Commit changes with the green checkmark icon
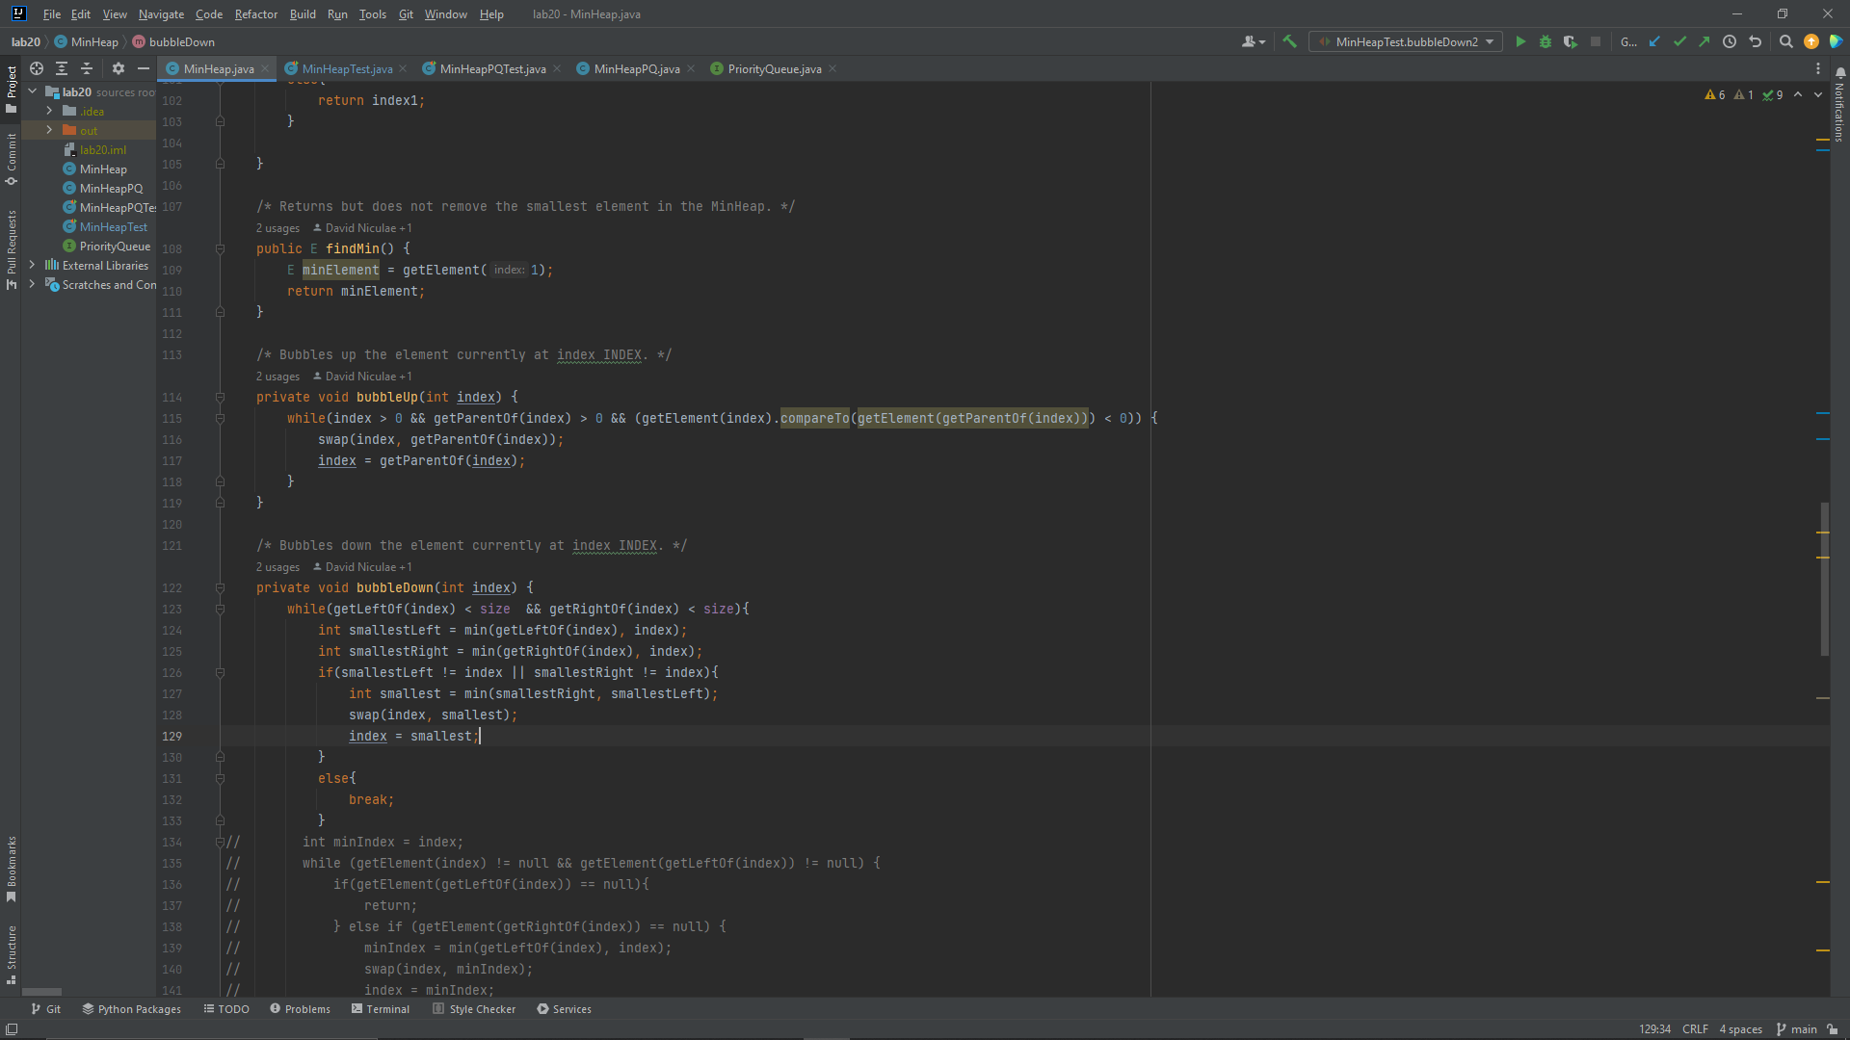Viewport: 1850px width, 1040px height. [x=1679, y=41]
